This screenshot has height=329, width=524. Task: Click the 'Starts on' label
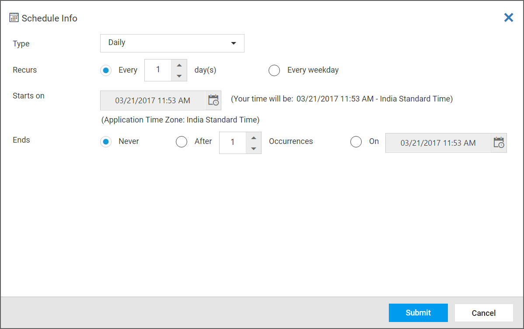(28, 96)
